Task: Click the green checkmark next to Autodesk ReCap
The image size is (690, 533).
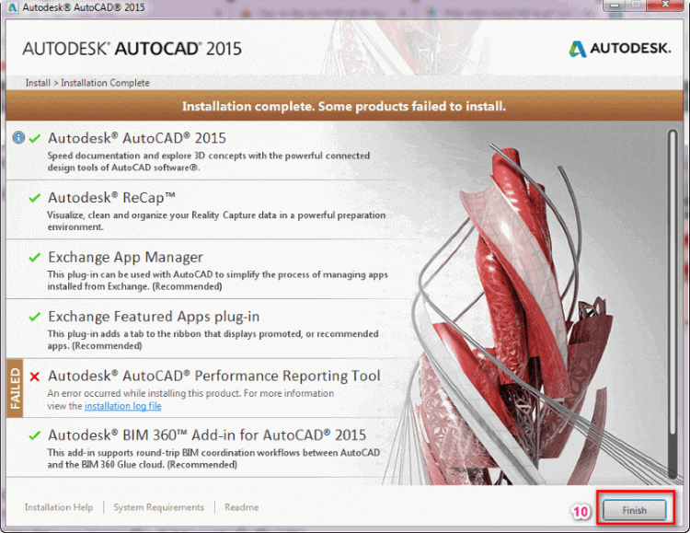Action: point(35,198)
